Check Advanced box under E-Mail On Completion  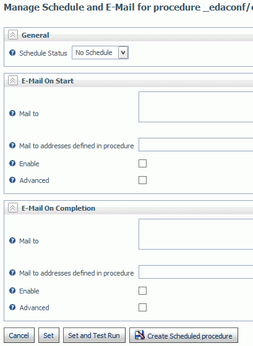[142, 308]
